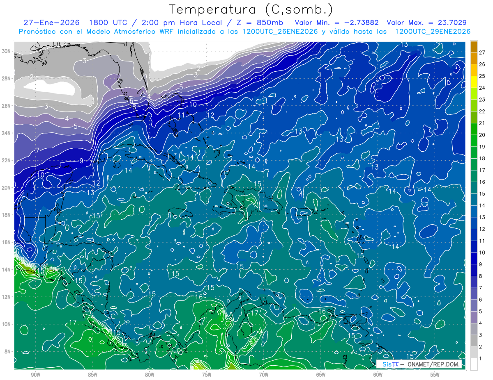Click the '12N' latitude axis label
The height and width of the screenshot is (380, 493).
6,297
